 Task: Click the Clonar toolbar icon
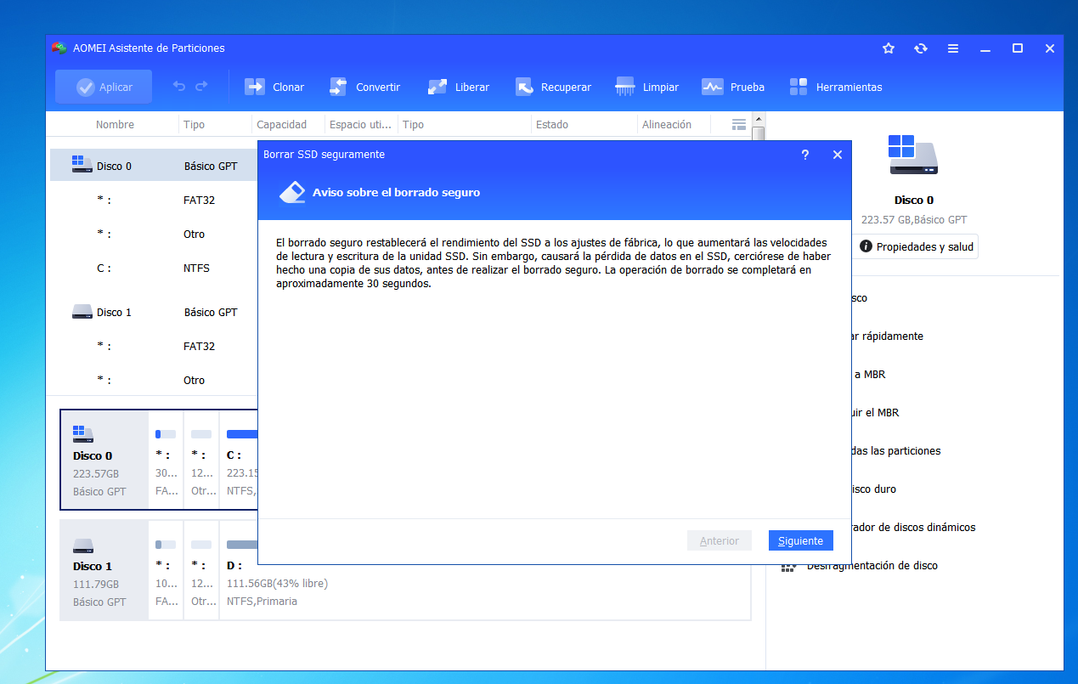point(256,87)
